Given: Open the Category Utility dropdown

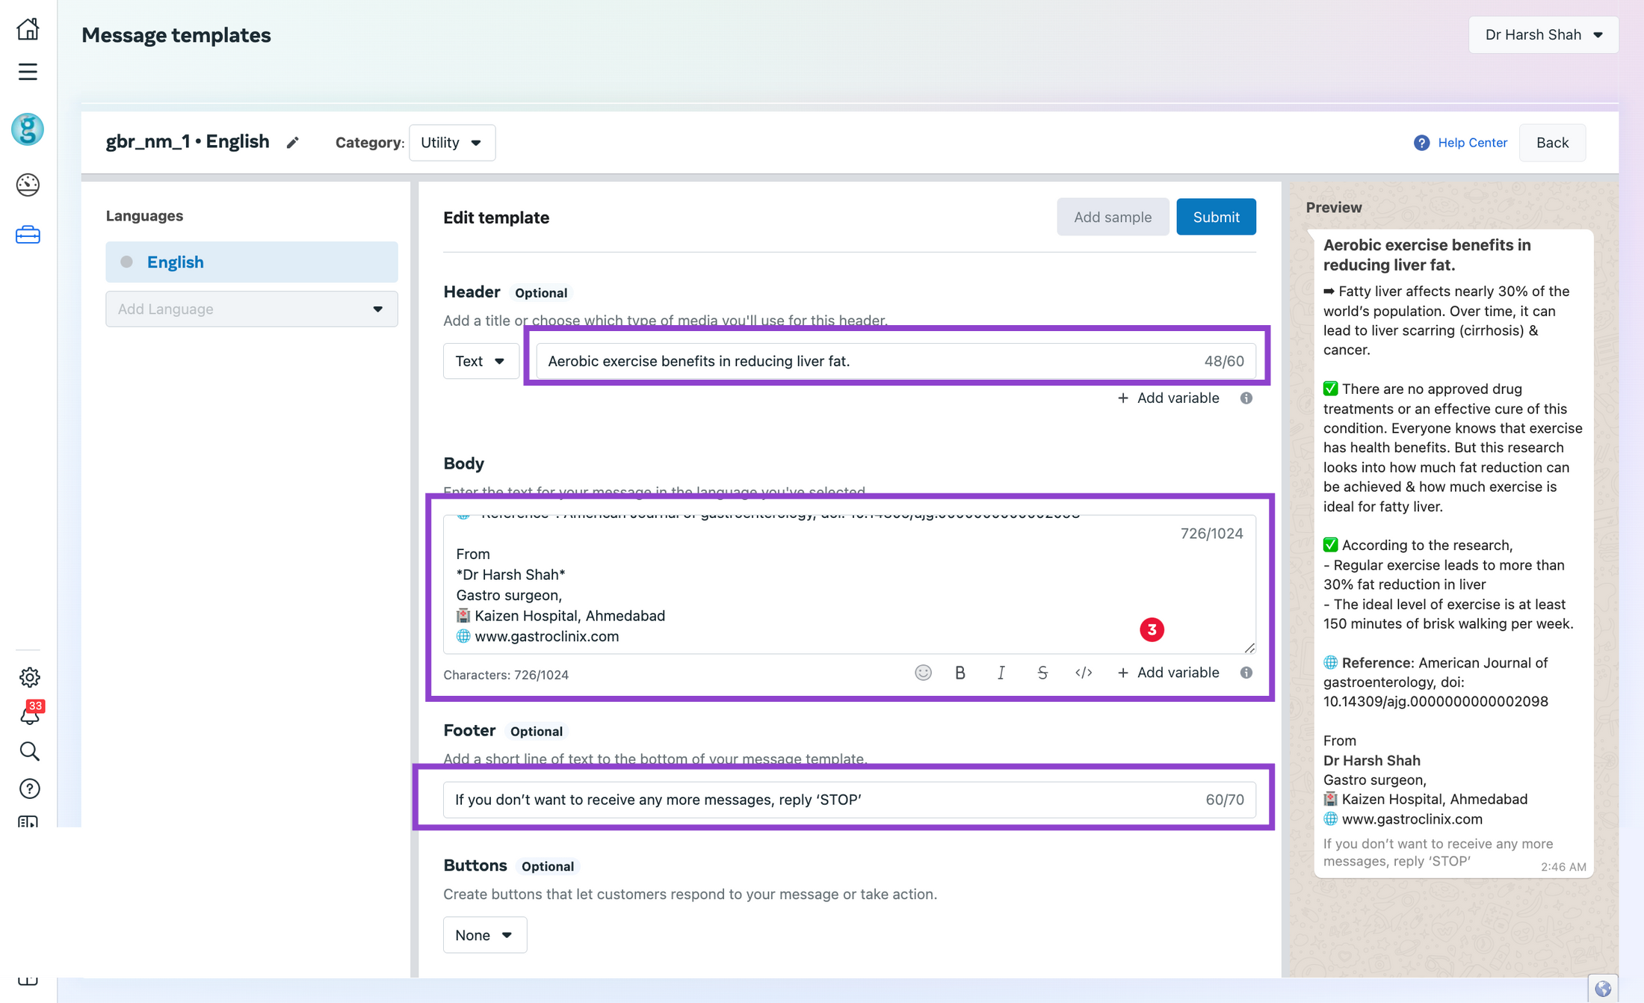Looking at the screenshot, I should click(x=451, y=143).
